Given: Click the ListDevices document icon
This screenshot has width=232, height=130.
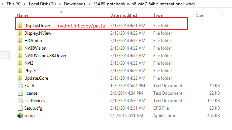Looking at the screenshot, I should [x=20, y=101].
